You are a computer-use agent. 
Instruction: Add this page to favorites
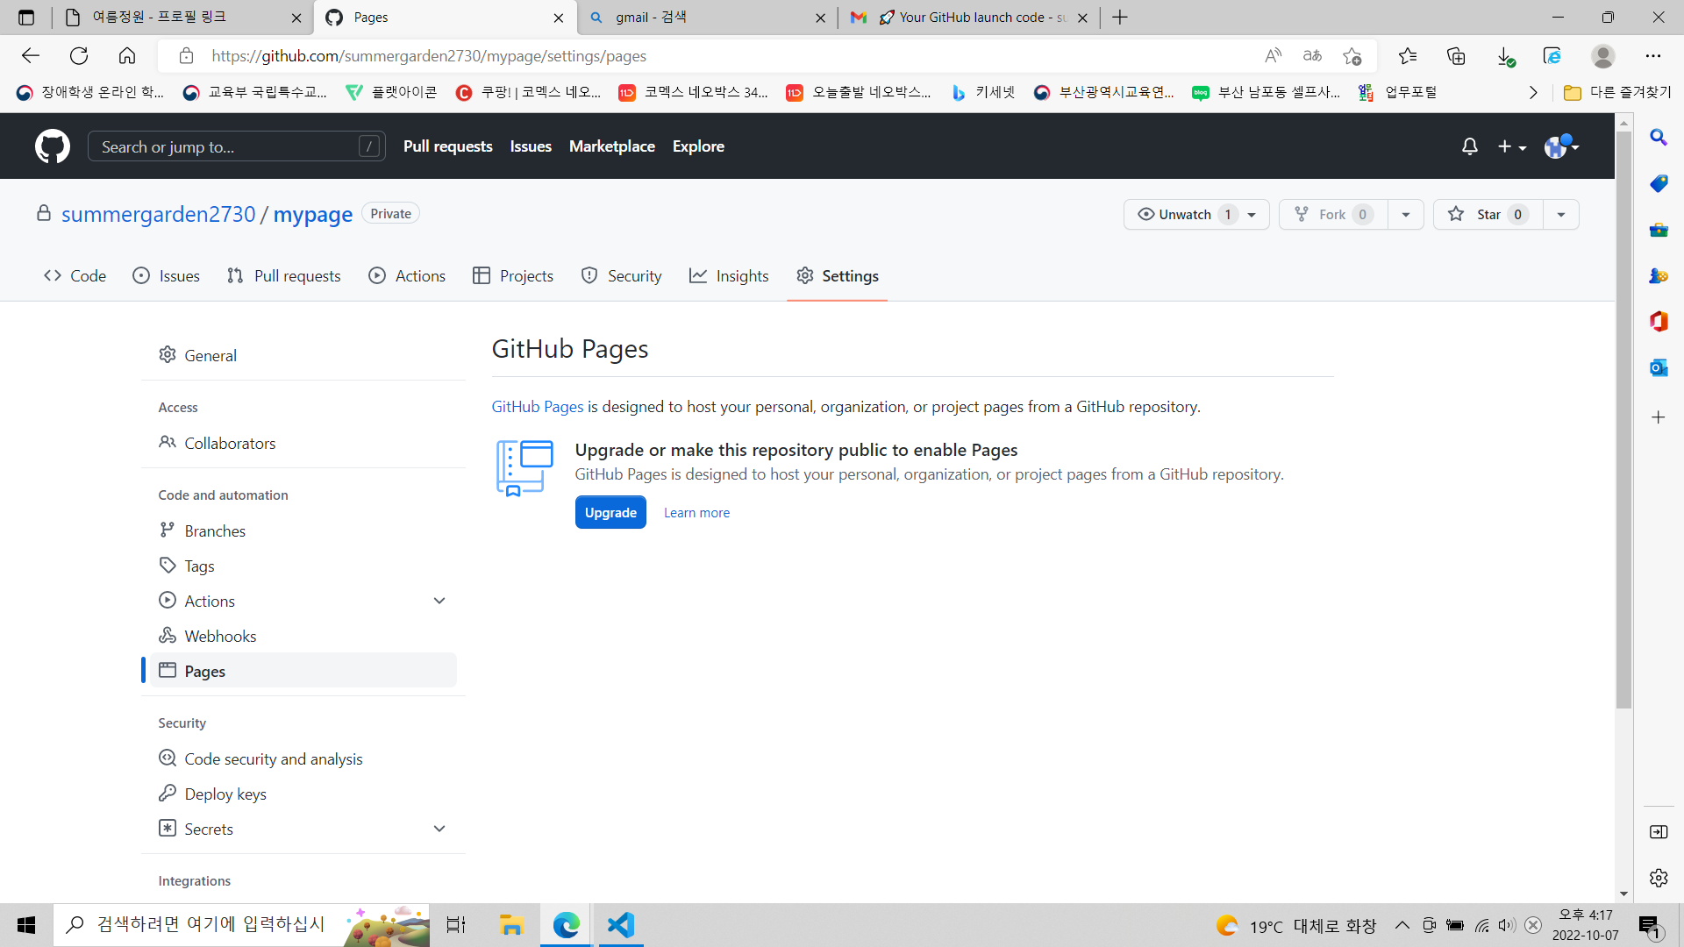click(1352, 56)
